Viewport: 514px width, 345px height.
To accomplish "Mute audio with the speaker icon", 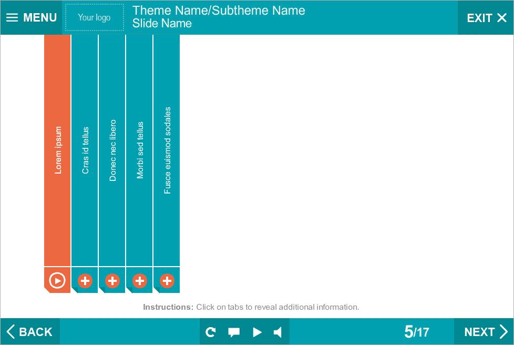I will (x=278, y=332).
